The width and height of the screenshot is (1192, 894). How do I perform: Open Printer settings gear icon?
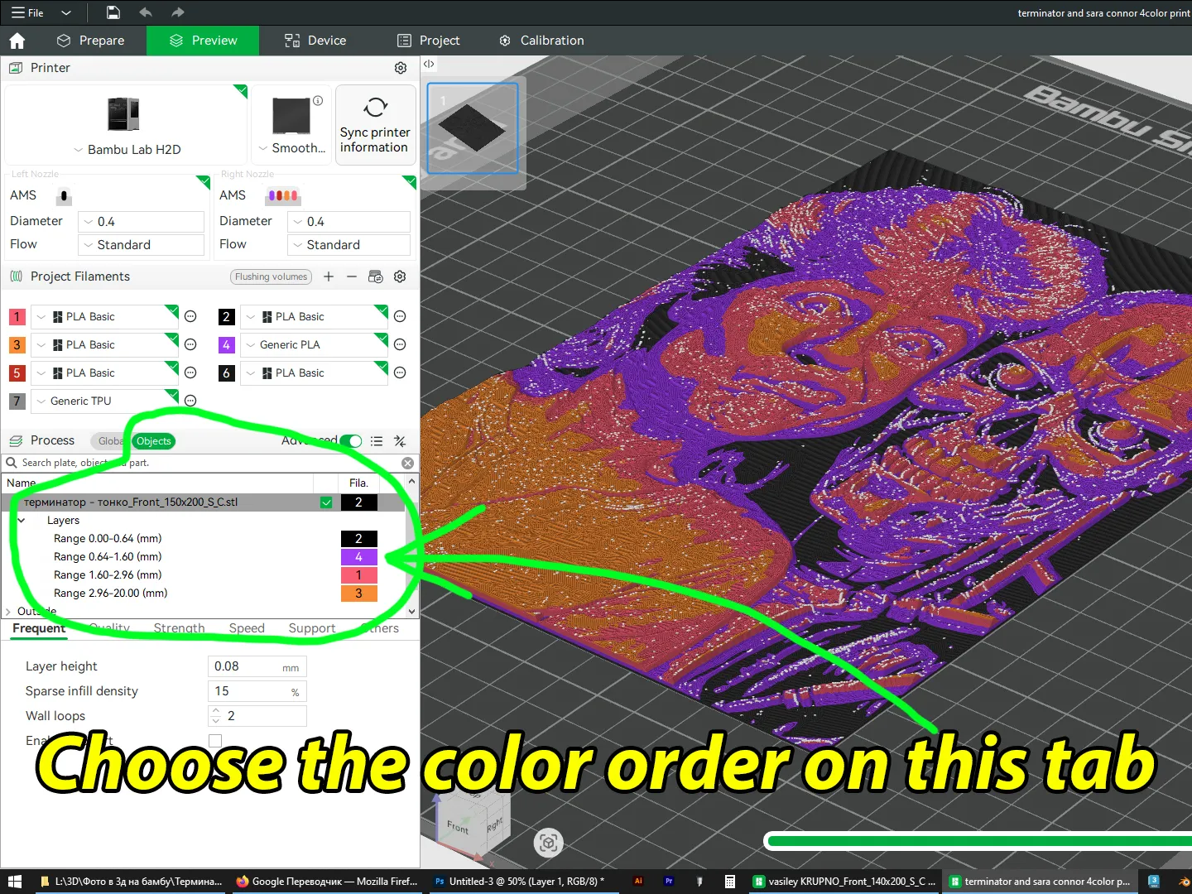[x=401, y=68]
